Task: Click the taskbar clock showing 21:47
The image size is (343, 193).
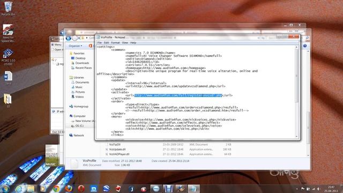Action: point(331,189)
